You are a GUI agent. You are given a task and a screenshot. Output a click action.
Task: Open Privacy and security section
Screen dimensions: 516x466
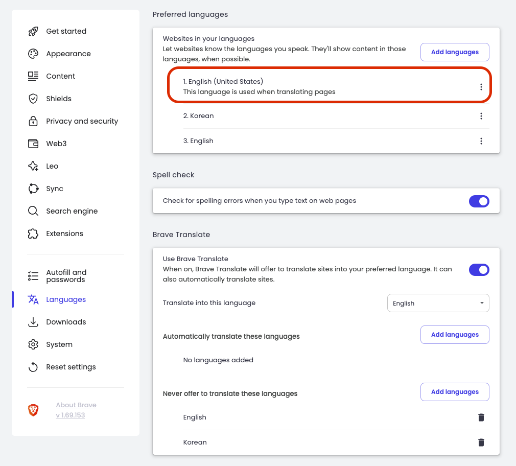pos(82,121)
